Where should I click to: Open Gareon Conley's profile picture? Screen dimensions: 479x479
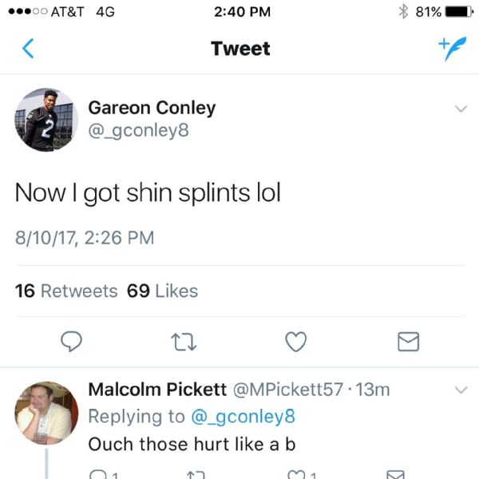pyautogui.click(x=46, y=120)
